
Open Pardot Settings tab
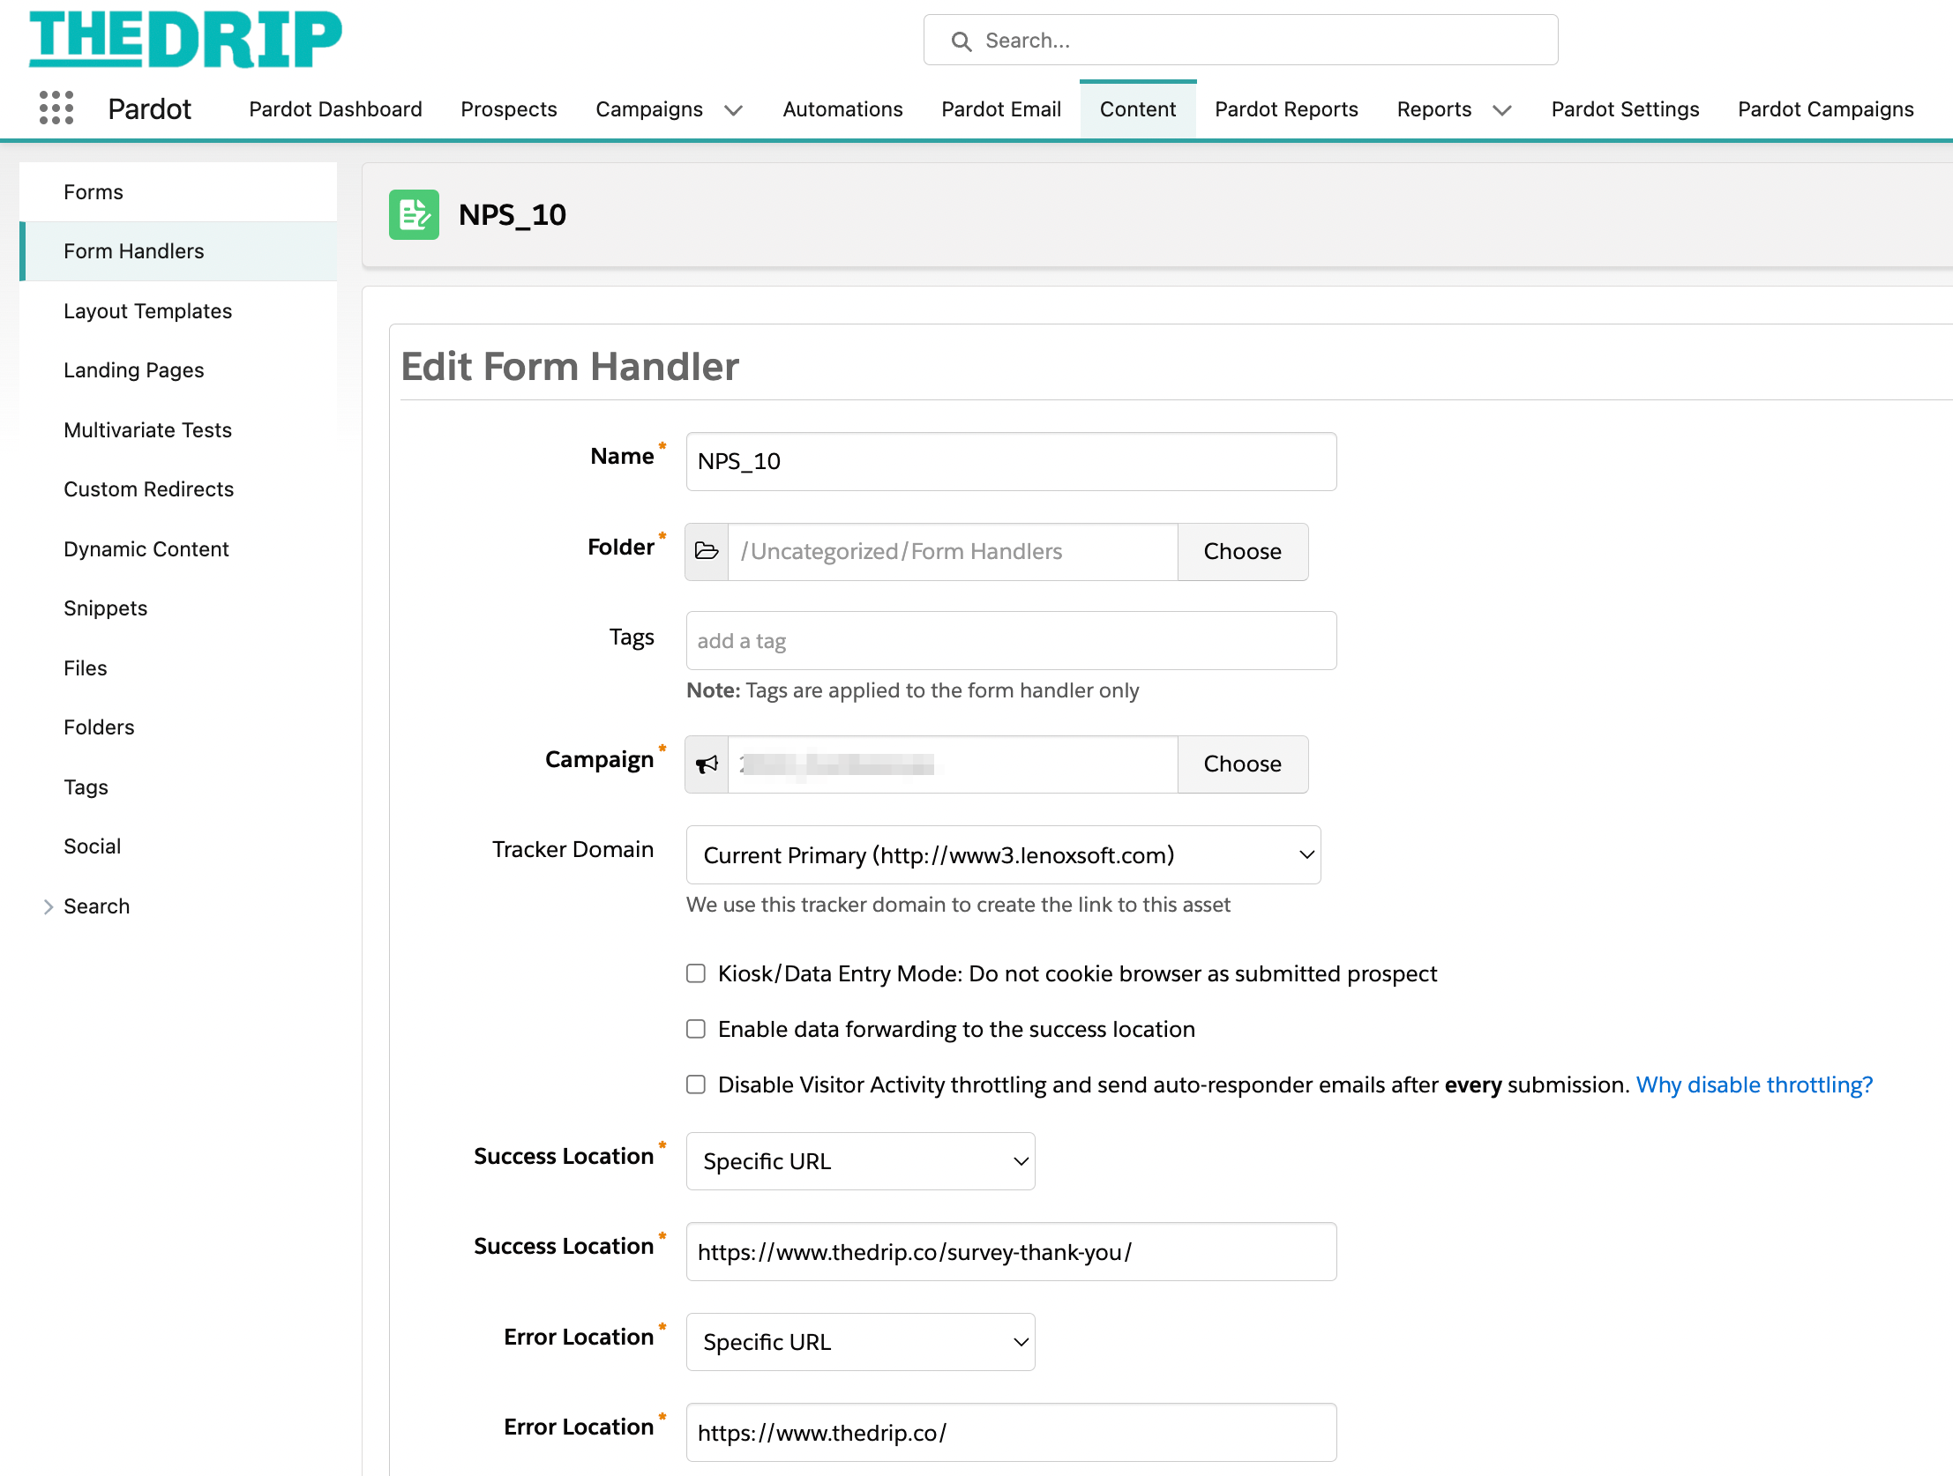tap(1625, 109)
